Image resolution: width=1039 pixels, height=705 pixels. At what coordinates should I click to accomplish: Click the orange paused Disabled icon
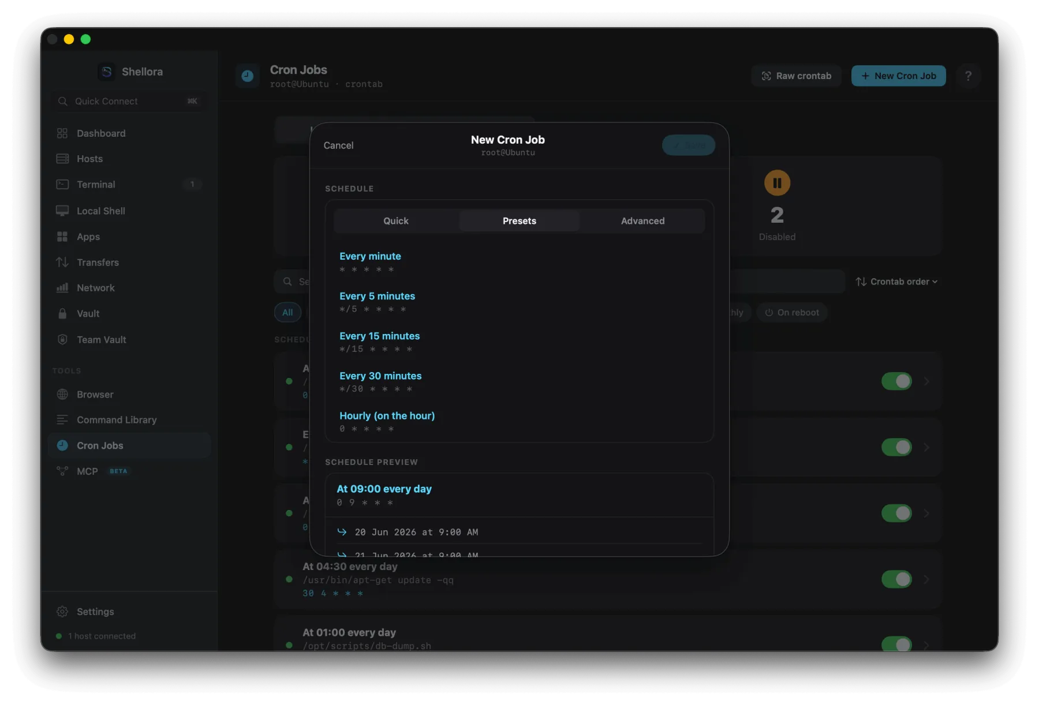(777, 183)
